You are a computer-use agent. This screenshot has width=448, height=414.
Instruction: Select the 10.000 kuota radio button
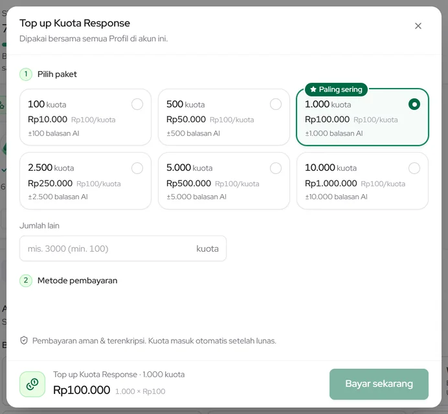pyautogui.click(x=414, y=168)
